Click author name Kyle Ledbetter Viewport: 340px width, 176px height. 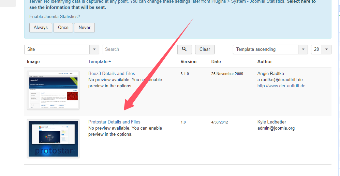pyautogui.click(x=272, y=122)
